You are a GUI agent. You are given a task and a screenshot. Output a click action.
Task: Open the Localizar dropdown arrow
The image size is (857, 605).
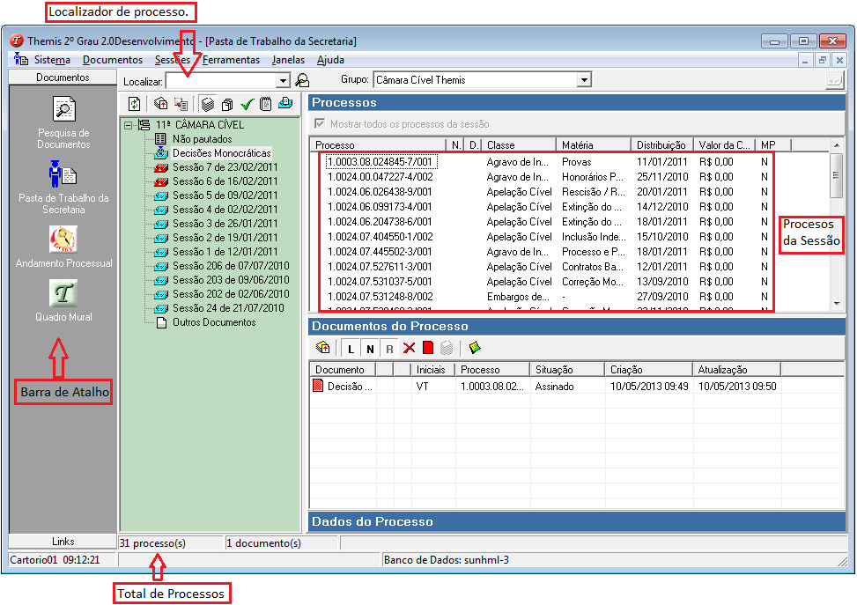click(283, 81)
